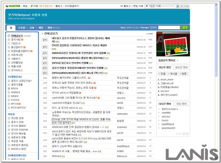Viewport: 221px width, 163px height.
Task: Click the cafe search input field
Action: [169, 28]
